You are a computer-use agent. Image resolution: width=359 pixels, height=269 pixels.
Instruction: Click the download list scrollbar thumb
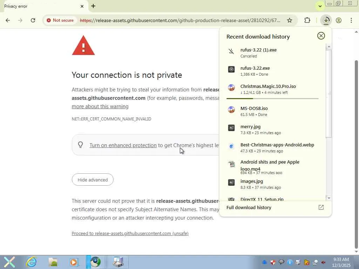(x=329, y=94)
